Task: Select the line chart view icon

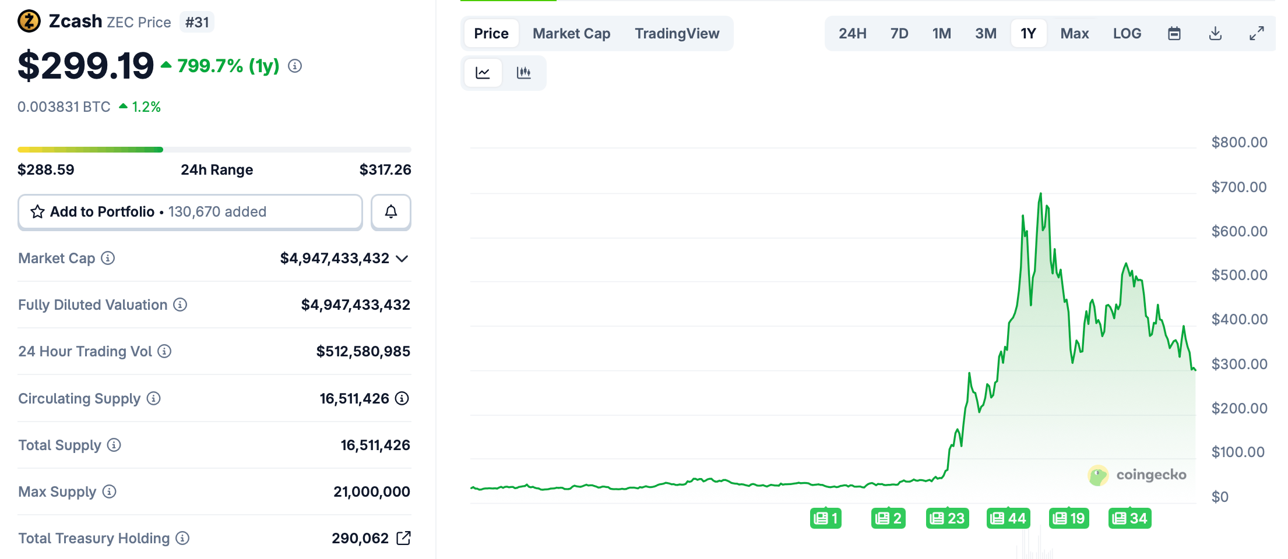Action: point(483,73)
